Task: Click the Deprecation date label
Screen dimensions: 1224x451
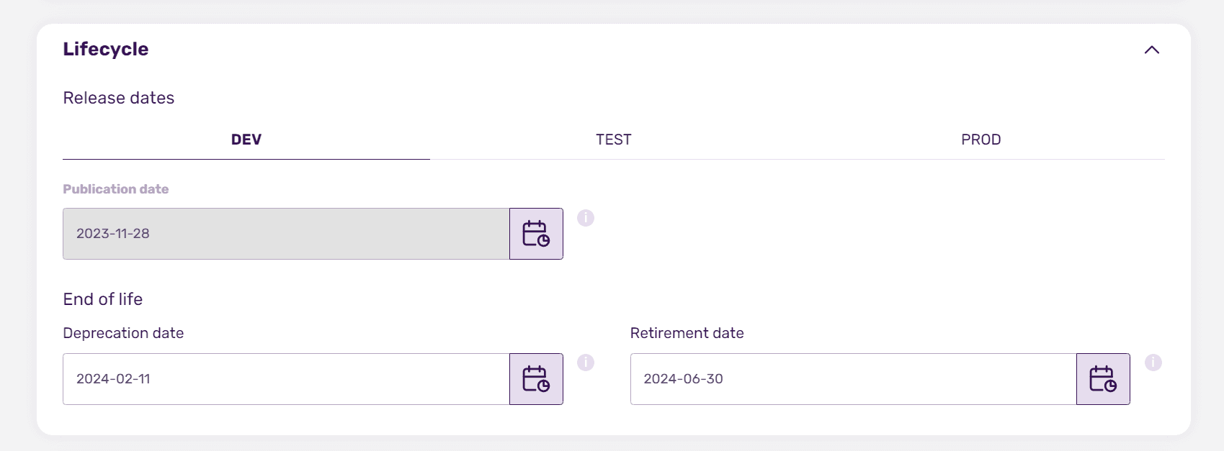Action: [x=123, y=333]
